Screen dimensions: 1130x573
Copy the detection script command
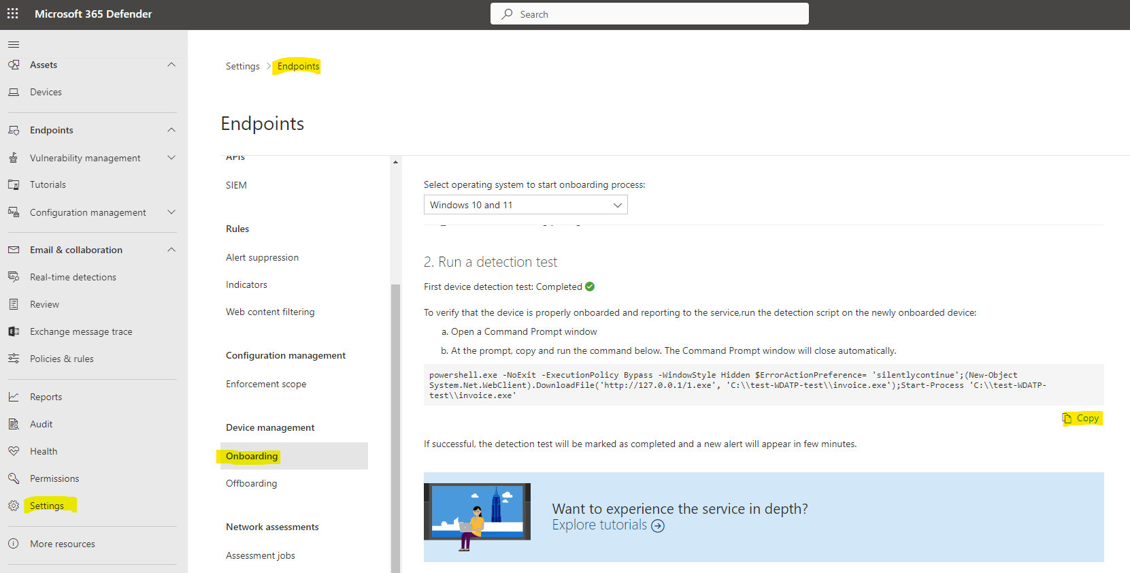pos(1082,418)
